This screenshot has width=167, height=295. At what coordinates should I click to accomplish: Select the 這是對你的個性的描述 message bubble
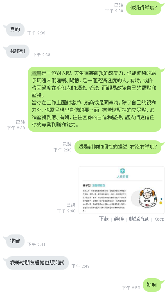(x=117, y=147)
